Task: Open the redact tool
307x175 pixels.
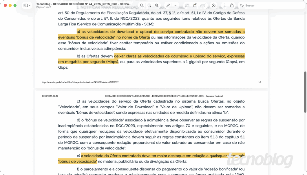Action: click(203, 5)
